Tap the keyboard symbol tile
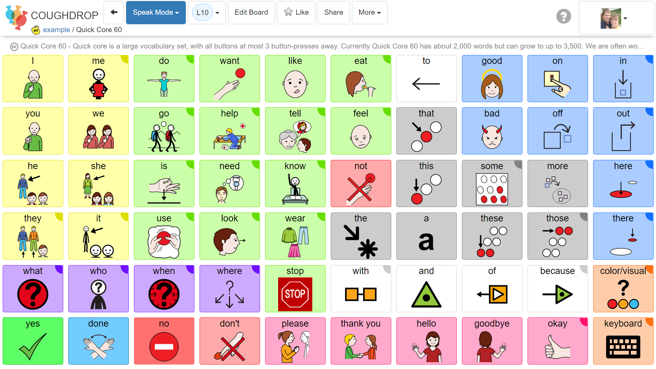Image resolution: width=656 pixels, height=369 pixels. point(623,341)
